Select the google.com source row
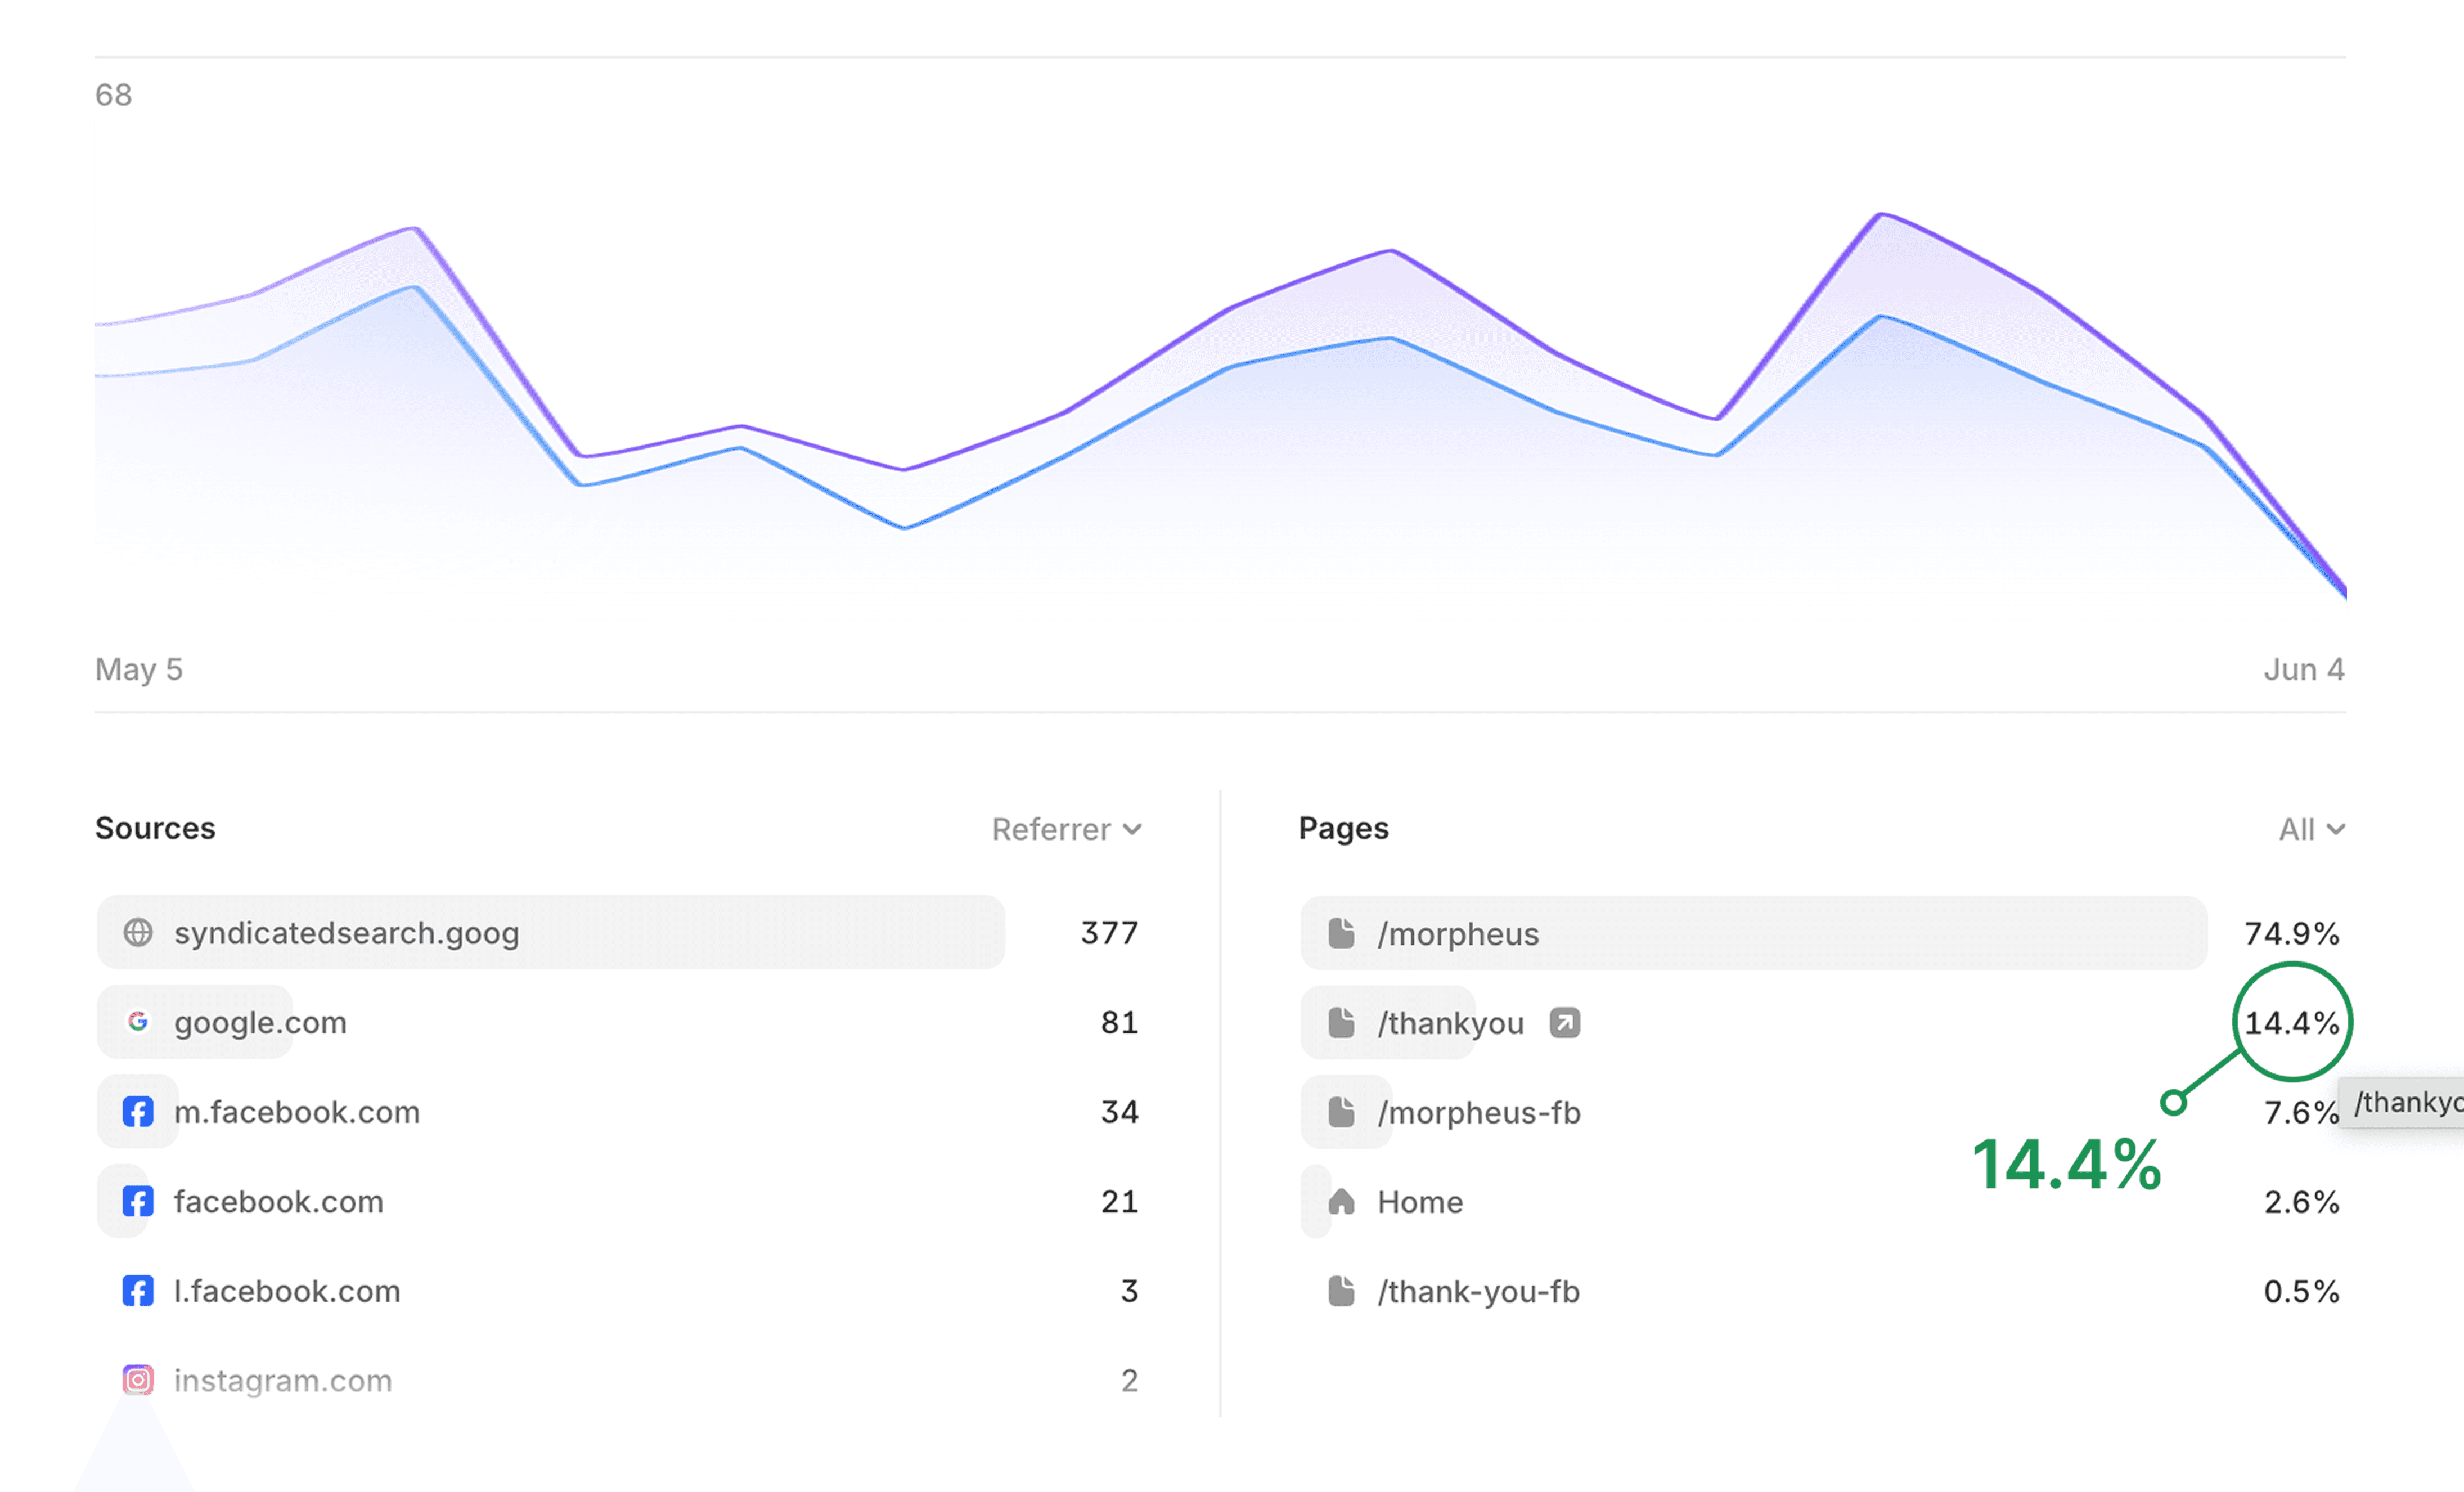2464x1492 pixels. click(260, 1022)
